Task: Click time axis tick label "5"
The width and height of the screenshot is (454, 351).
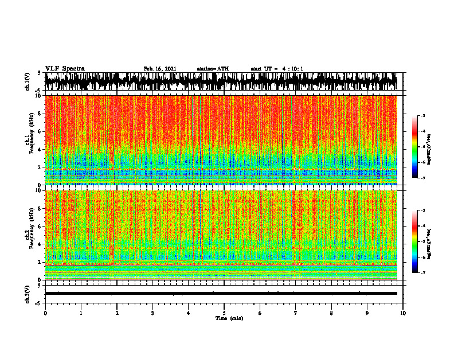Action: pyautogui.click(x=224, y=313)
